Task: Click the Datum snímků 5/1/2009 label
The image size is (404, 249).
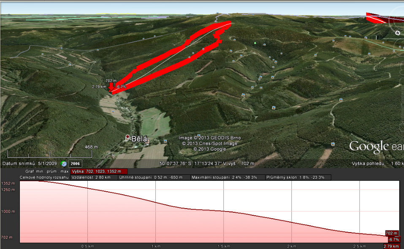Action: coord(30,163)
